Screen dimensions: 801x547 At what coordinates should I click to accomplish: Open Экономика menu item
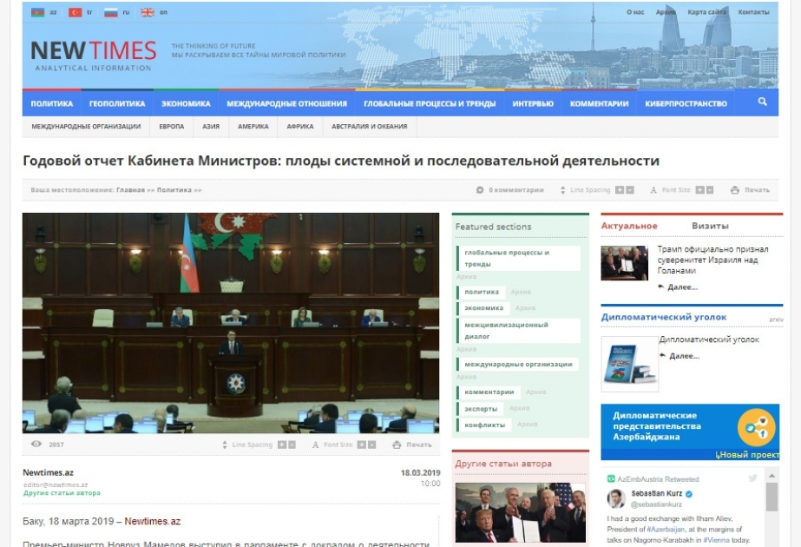pos(186,103)
